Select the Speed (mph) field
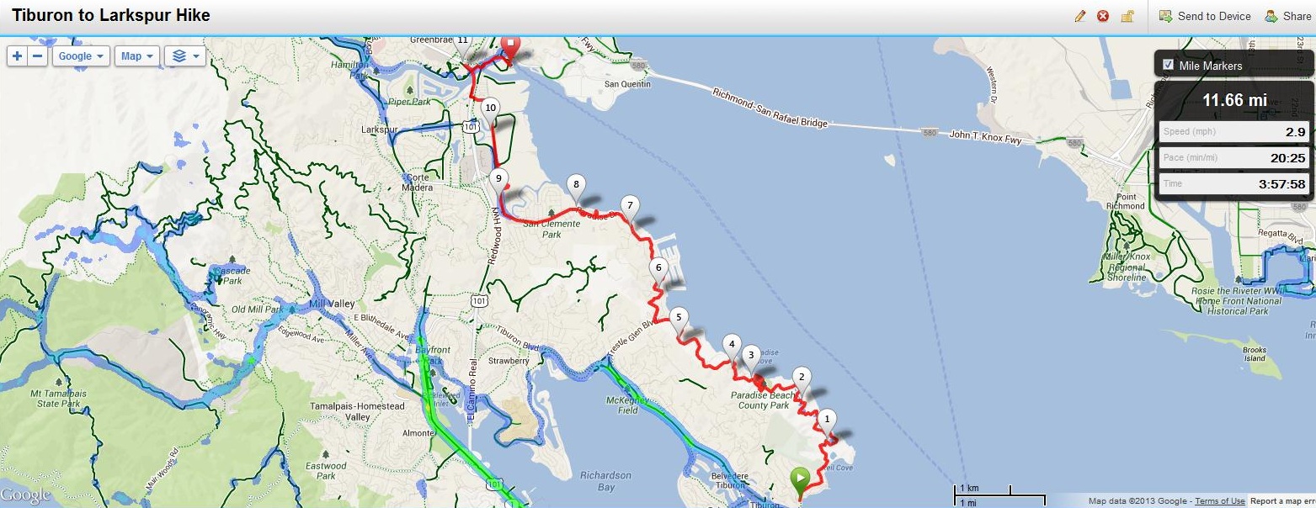 [x=1233, y=132]
